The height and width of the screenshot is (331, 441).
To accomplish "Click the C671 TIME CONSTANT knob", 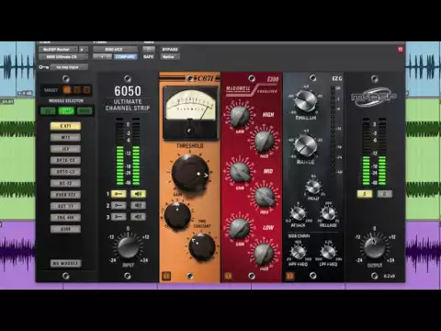I will click(201, 246).
